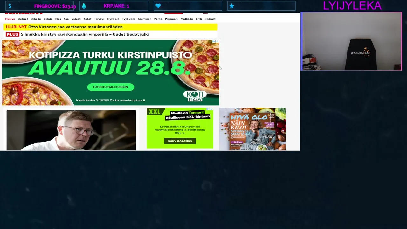Open AdChoices info on the XXL ad
Image resolution: width=407 pixels, height=229 pixels.
click(208, 109)
